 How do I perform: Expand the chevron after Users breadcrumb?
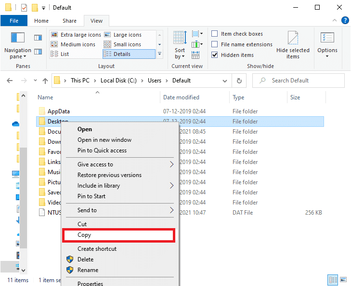pyautogui.click(x=167, y=81)
